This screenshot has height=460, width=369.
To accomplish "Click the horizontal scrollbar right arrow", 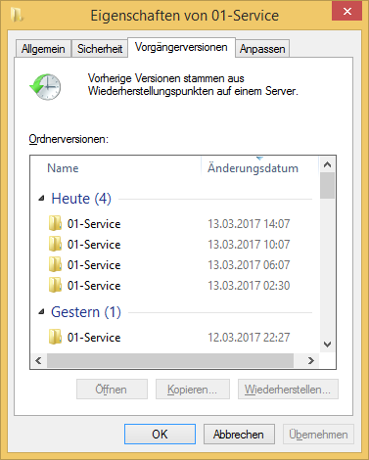I will [310, 360].
